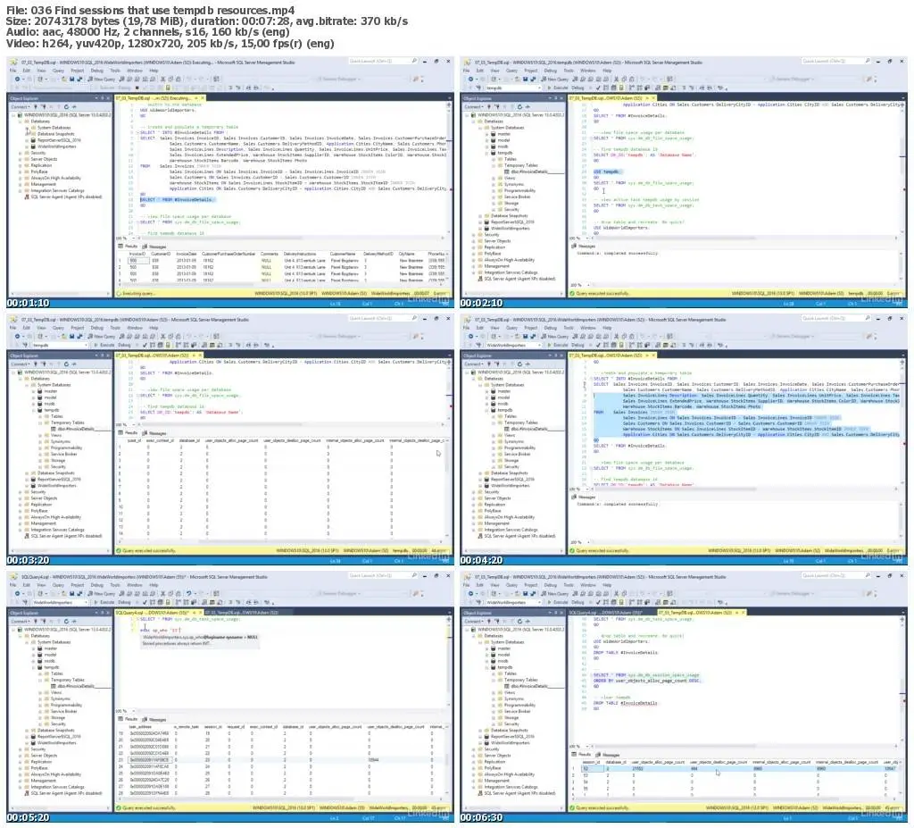The height and width of the screenshot is (828, 914).
Task: Toggle Object Explorer auto-hide pin, 00:04:20 frame
Action: (555, 355)
